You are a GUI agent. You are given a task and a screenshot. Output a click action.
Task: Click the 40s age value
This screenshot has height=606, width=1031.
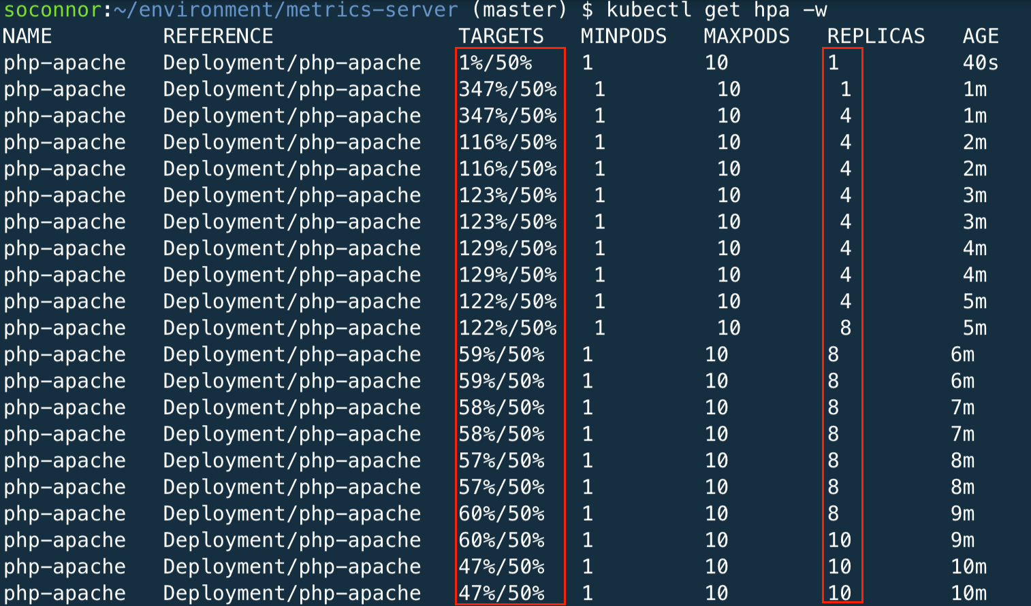click(x=981, y=63)
